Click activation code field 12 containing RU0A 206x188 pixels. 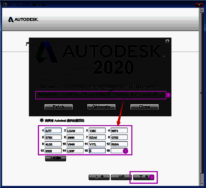119,144
